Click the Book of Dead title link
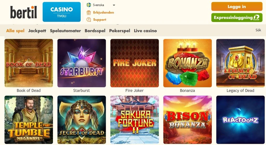The image size is (266, 145). click(x=29, y=91)
